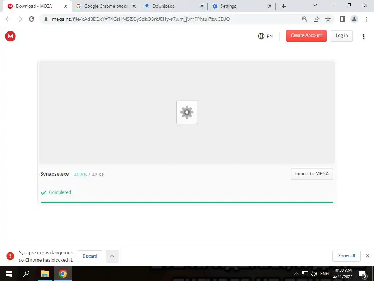Show hidden system tray icons
This screenshot has width=374, height=281.
(x=296, y=274)
